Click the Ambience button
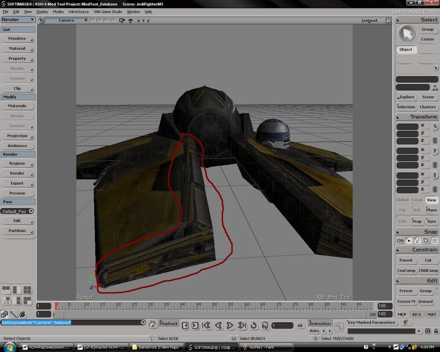The height and width of the screenshot is (352, 440). 18,146
